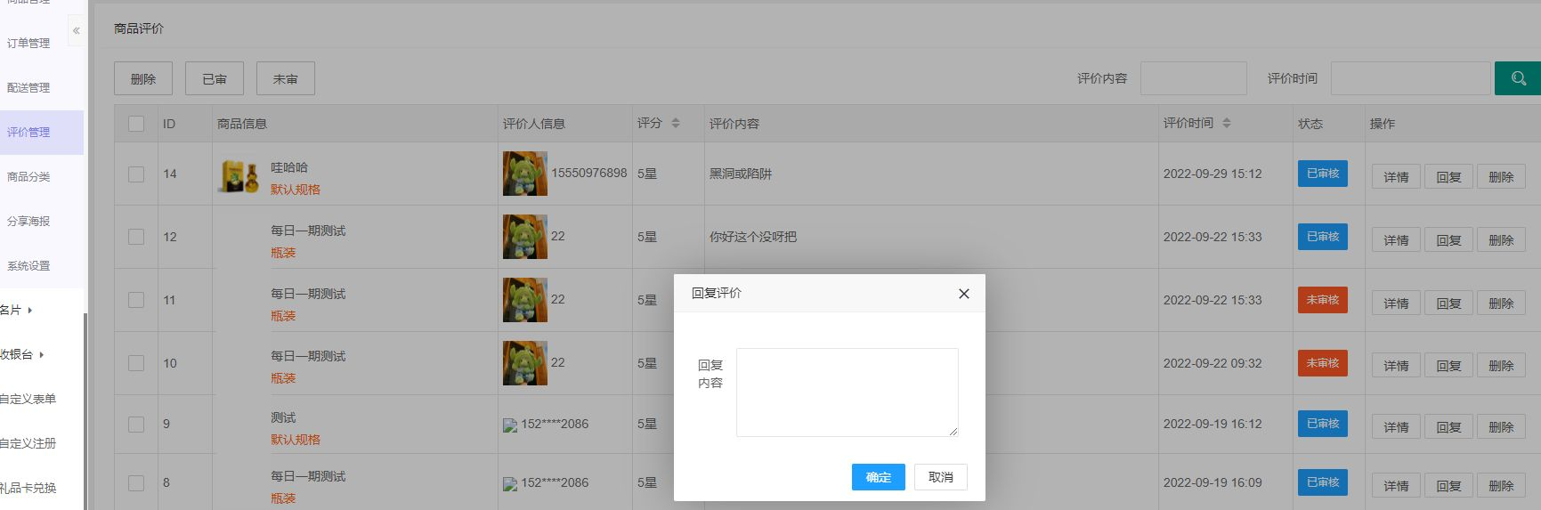Screen dimensions: 1541x510
Task: Click 确定 to submit the reply
Action: click(878, 477)
